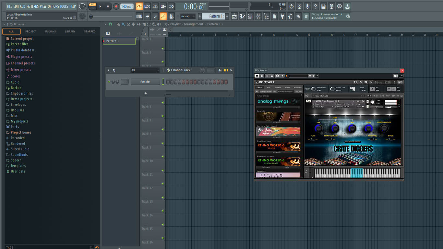The width and height of the screenshot is (443, 249).
Task: Expand the Demo projects folder
Action: coord(21,99)
